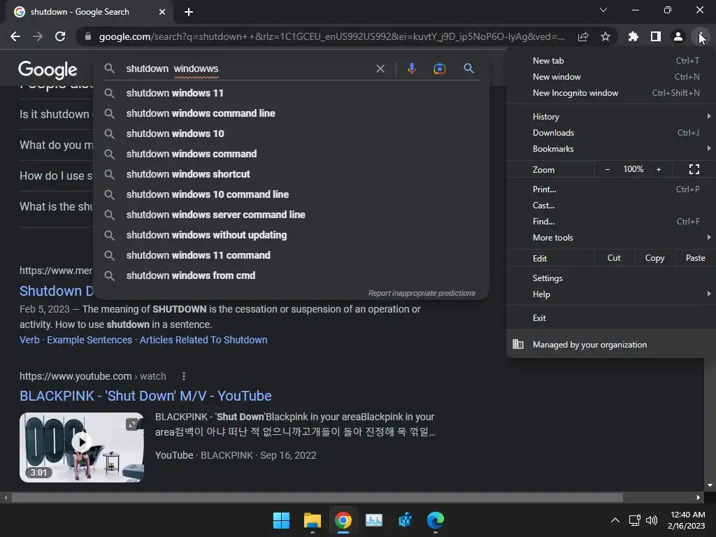Click the horizontal scrollbar at page bottom

317,497
